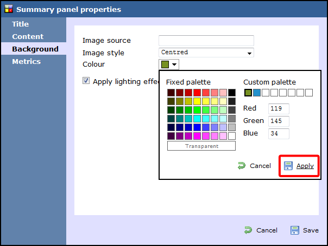Pick the navy swatch in blue row

pos(180,127)
